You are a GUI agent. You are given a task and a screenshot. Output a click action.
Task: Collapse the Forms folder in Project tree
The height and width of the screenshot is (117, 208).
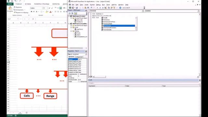click(71, 27)
